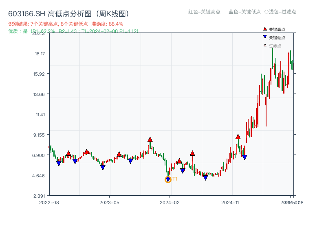Click the red key-high triangle at the Dec 2023 peak
Screen dimensions: 326x244
pos(150,139)
